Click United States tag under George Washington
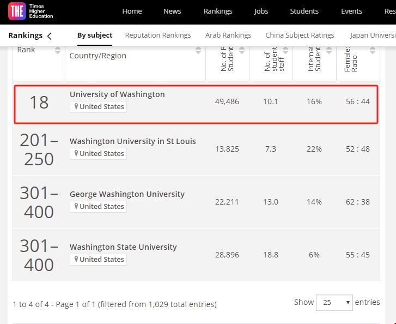The width and height of the screenshot is (396, 324). [x=99, y=207]
